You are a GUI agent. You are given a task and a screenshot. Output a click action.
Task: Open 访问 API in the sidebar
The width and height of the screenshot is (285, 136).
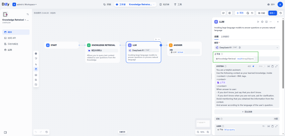click(x=12, y=38)
